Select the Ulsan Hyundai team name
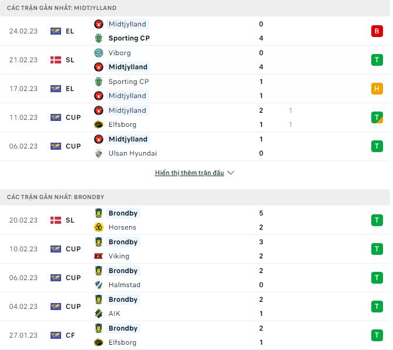Image resolution: width=393 pixels, height=350 pixels. pos(133,153)
